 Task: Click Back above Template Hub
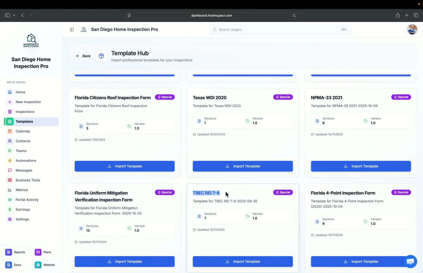[83, 56]
